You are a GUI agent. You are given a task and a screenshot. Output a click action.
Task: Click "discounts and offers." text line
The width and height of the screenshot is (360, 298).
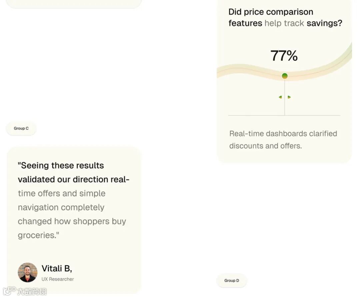coord(265,146)
